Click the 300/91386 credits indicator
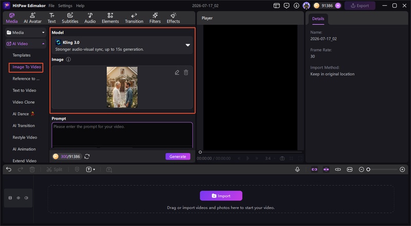411x226 pixels. [x=67, y=157]
